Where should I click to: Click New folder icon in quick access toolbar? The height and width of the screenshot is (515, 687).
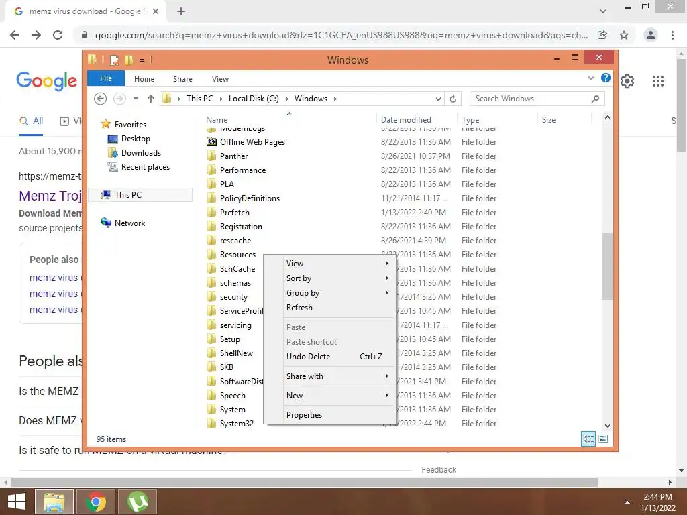point(129,60)
